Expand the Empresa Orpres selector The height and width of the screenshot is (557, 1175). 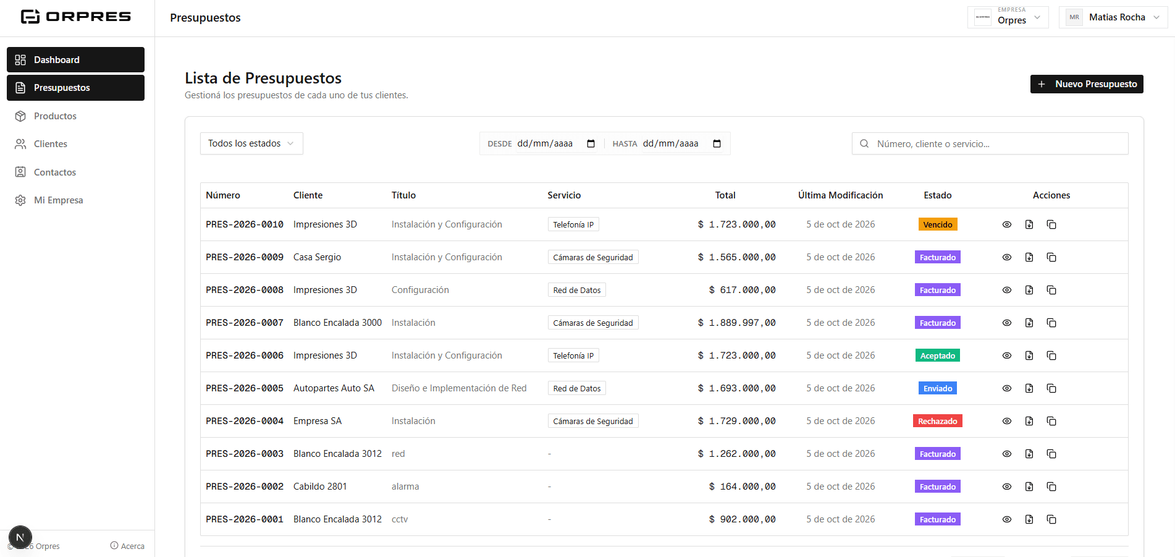coord(1008,17)
